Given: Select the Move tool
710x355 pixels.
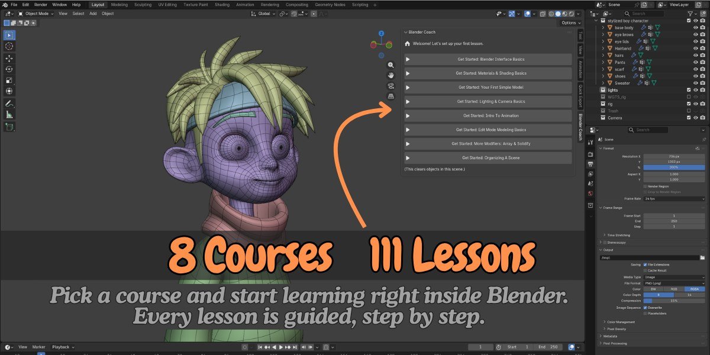Looking at the screenshot, I should coord(9,58).
